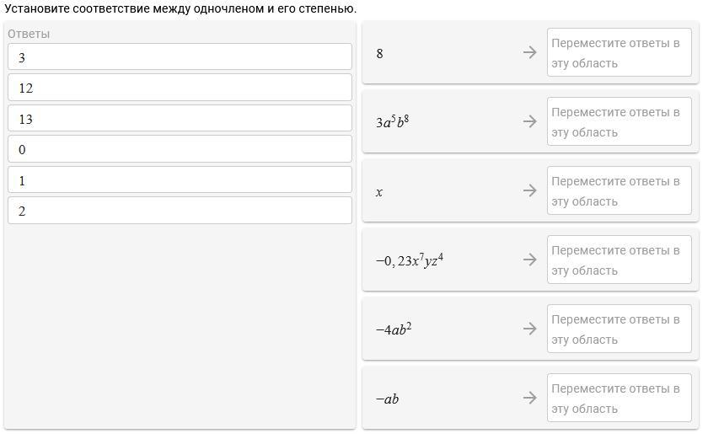Select answer tile 3
Viewport: 708px width, 439px height.
click(180, 57)
